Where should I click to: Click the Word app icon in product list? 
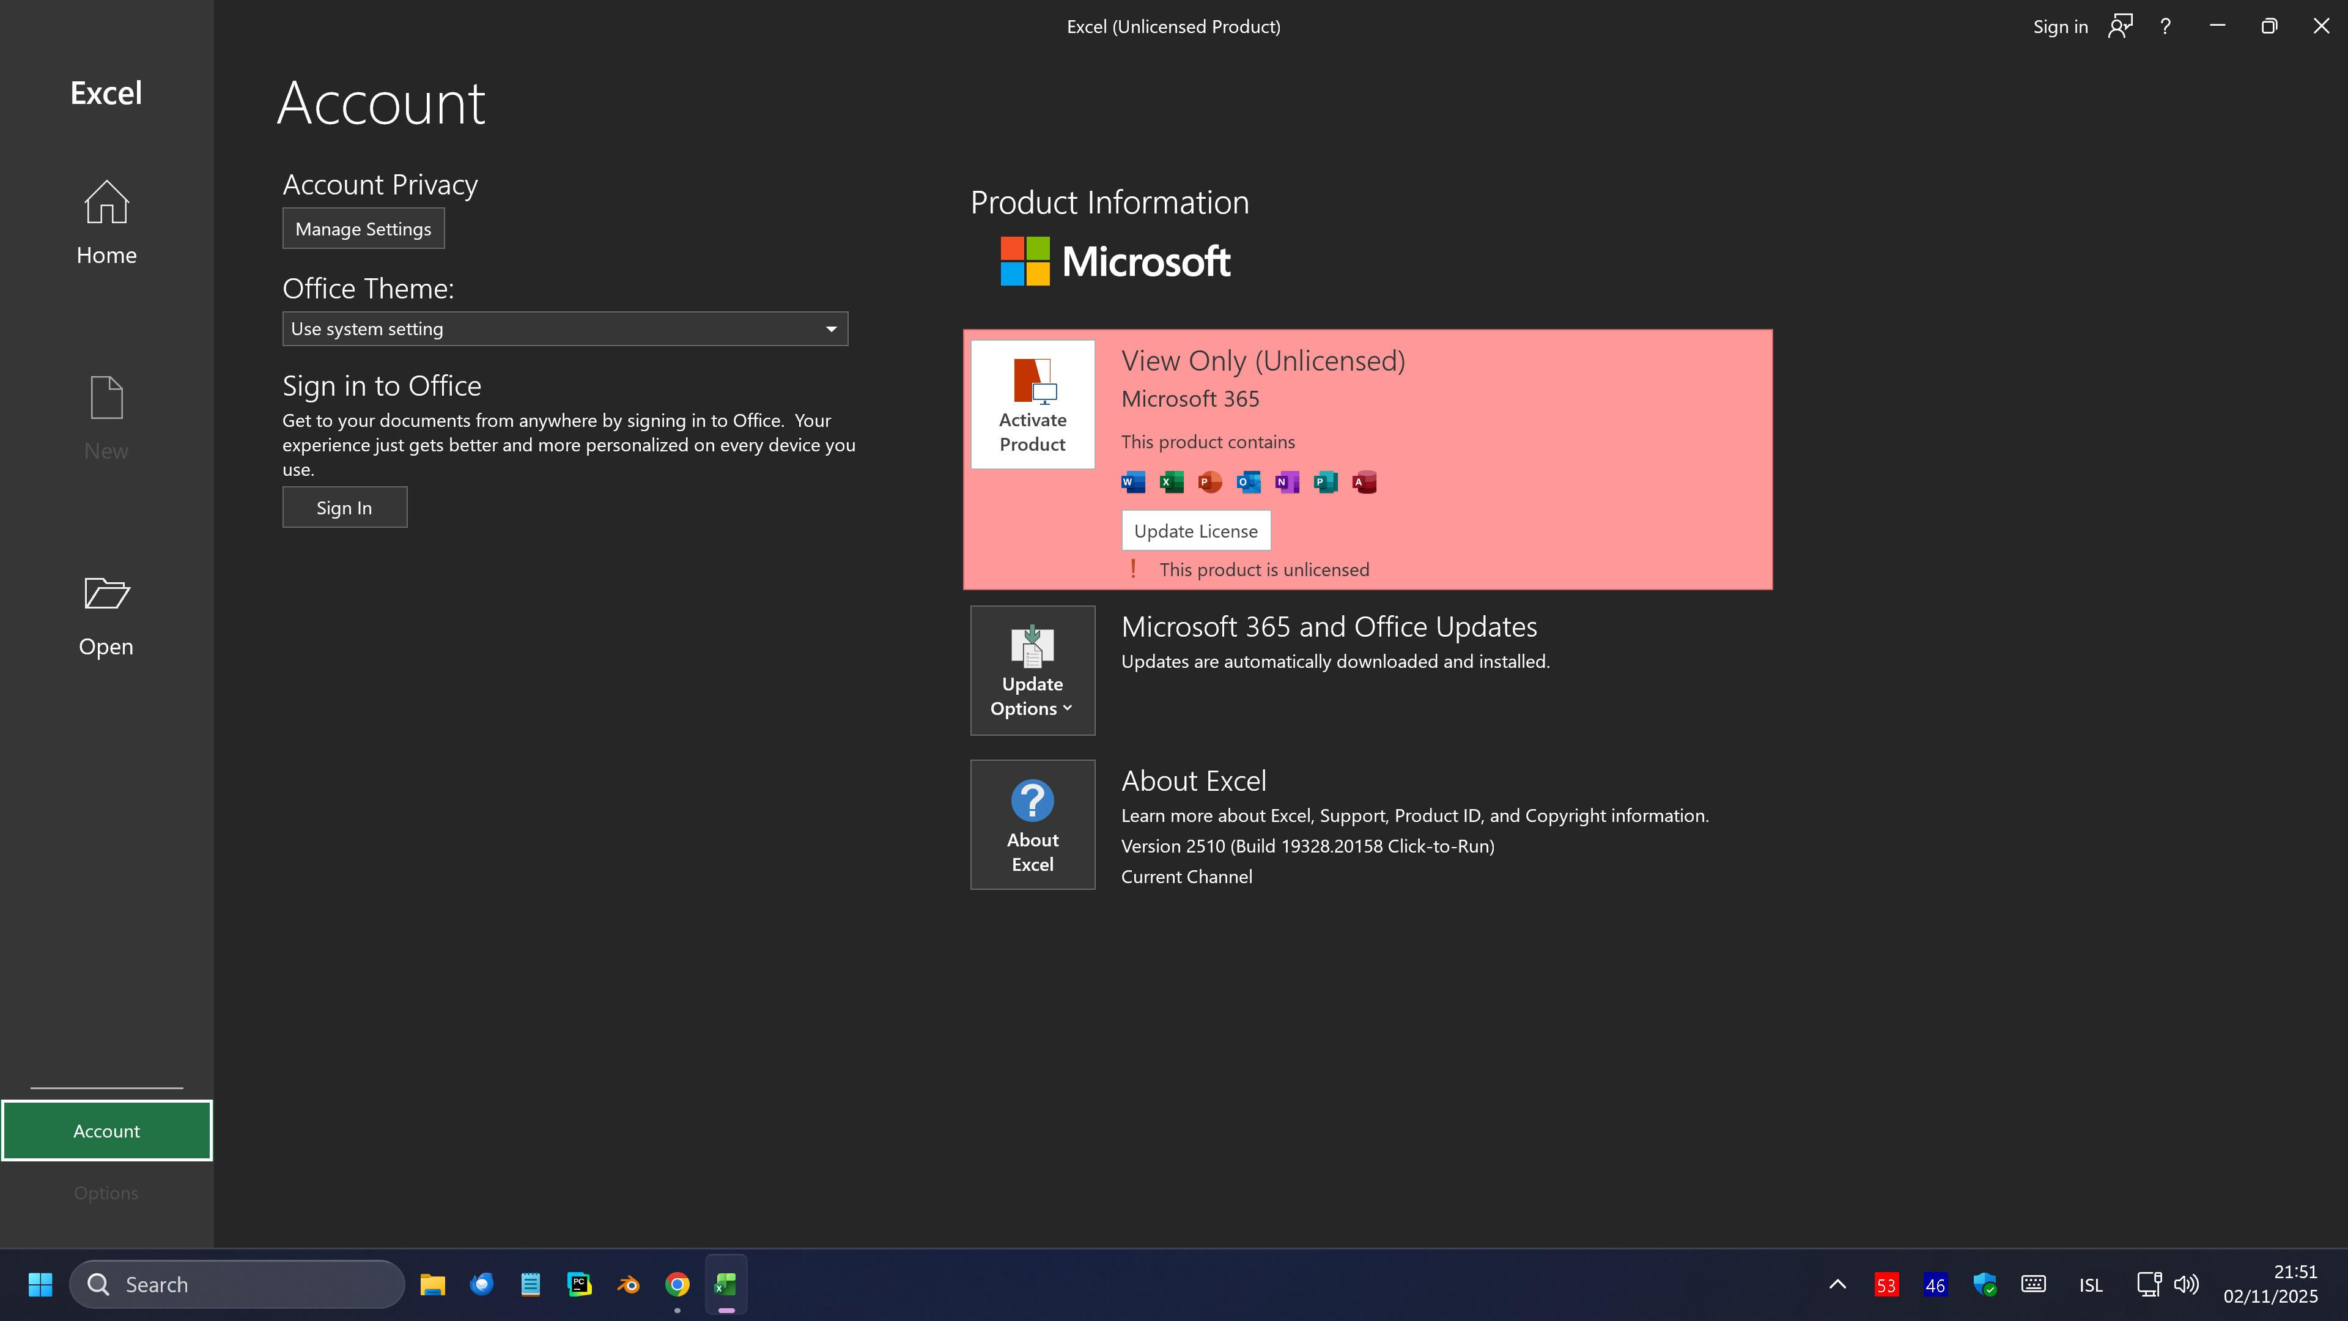point(1133,483)
